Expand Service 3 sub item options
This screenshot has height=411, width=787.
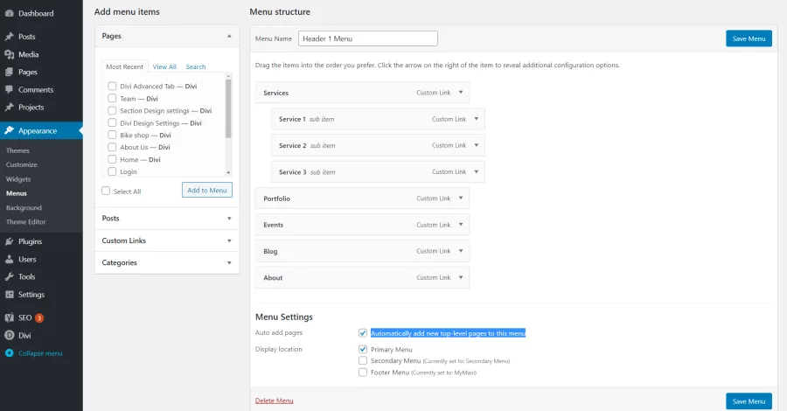pyautogui.click(x=477, y=171)
